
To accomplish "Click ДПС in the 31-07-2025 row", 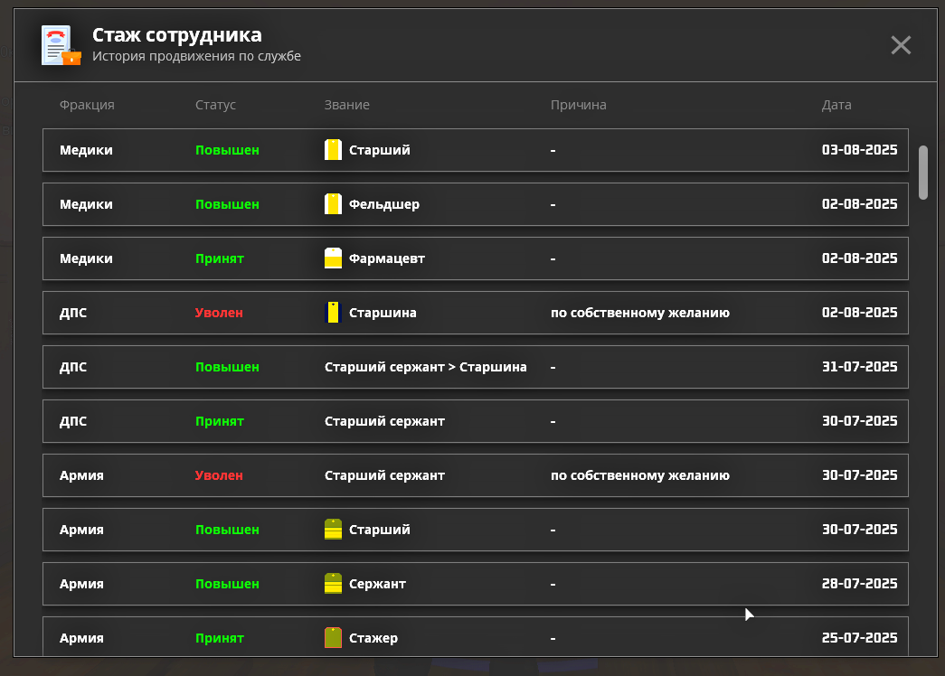I will [73, 367].
